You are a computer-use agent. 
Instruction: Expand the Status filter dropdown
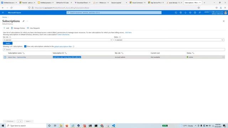169,40
